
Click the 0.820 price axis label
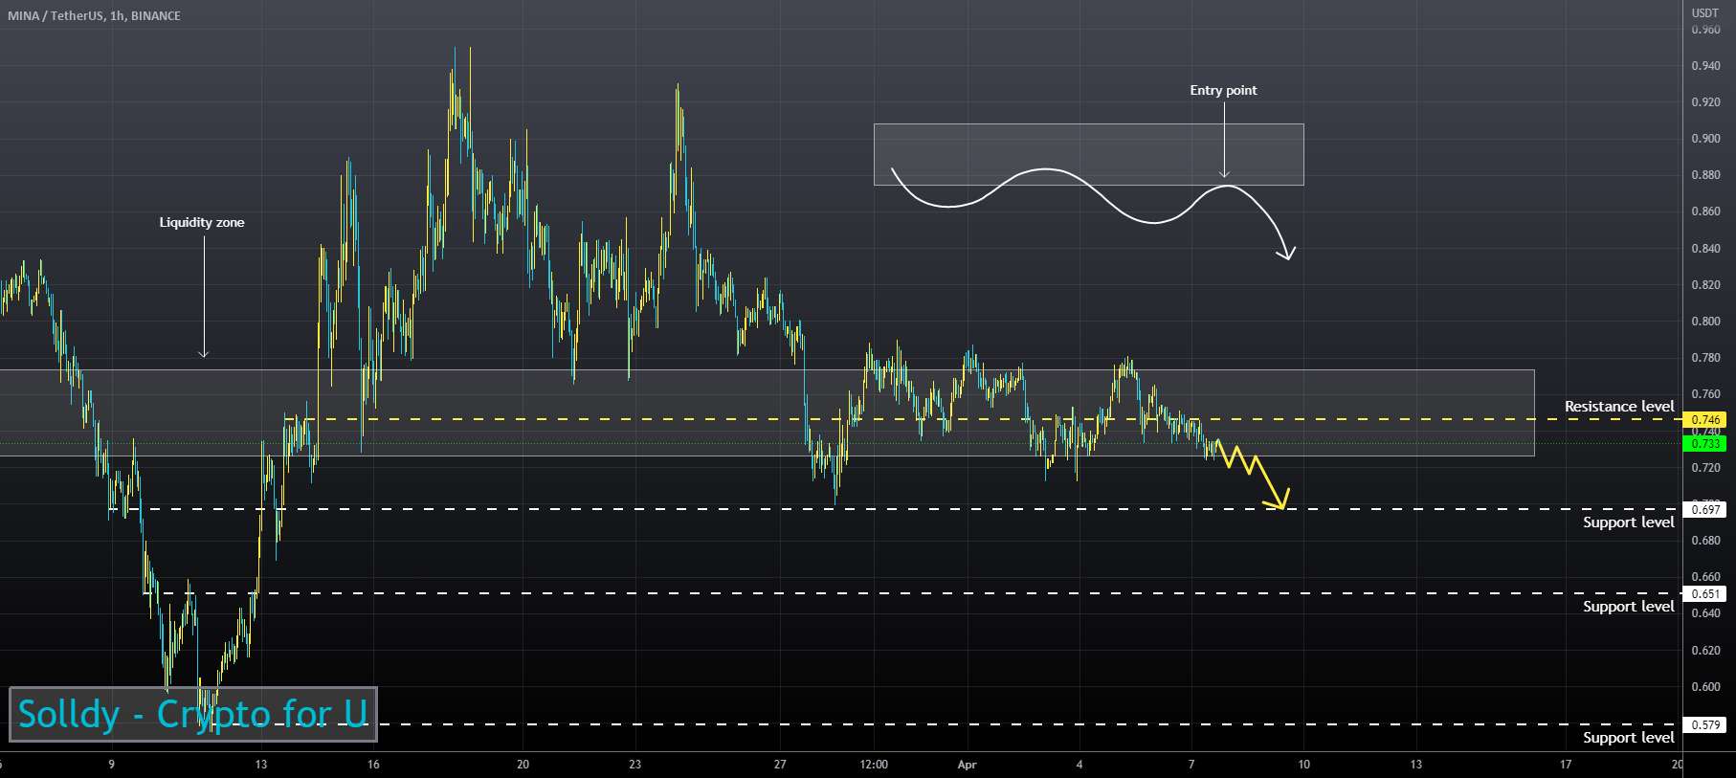tap(1705, 285)
